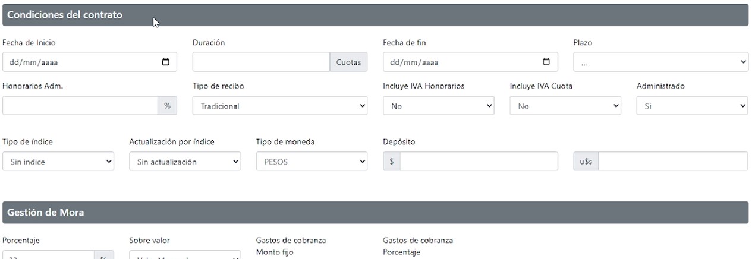Click the Tipo de recibo label

click(x=218, y=86)
